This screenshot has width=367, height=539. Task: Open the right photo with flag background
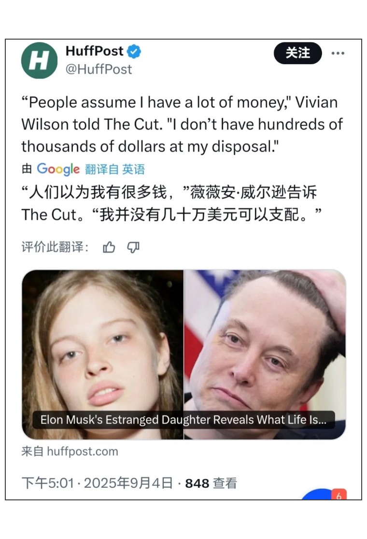coord(265,355)
